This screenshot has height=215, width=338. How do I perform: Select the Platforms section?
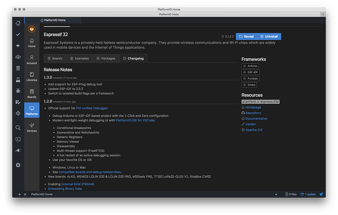coord(32,110)
